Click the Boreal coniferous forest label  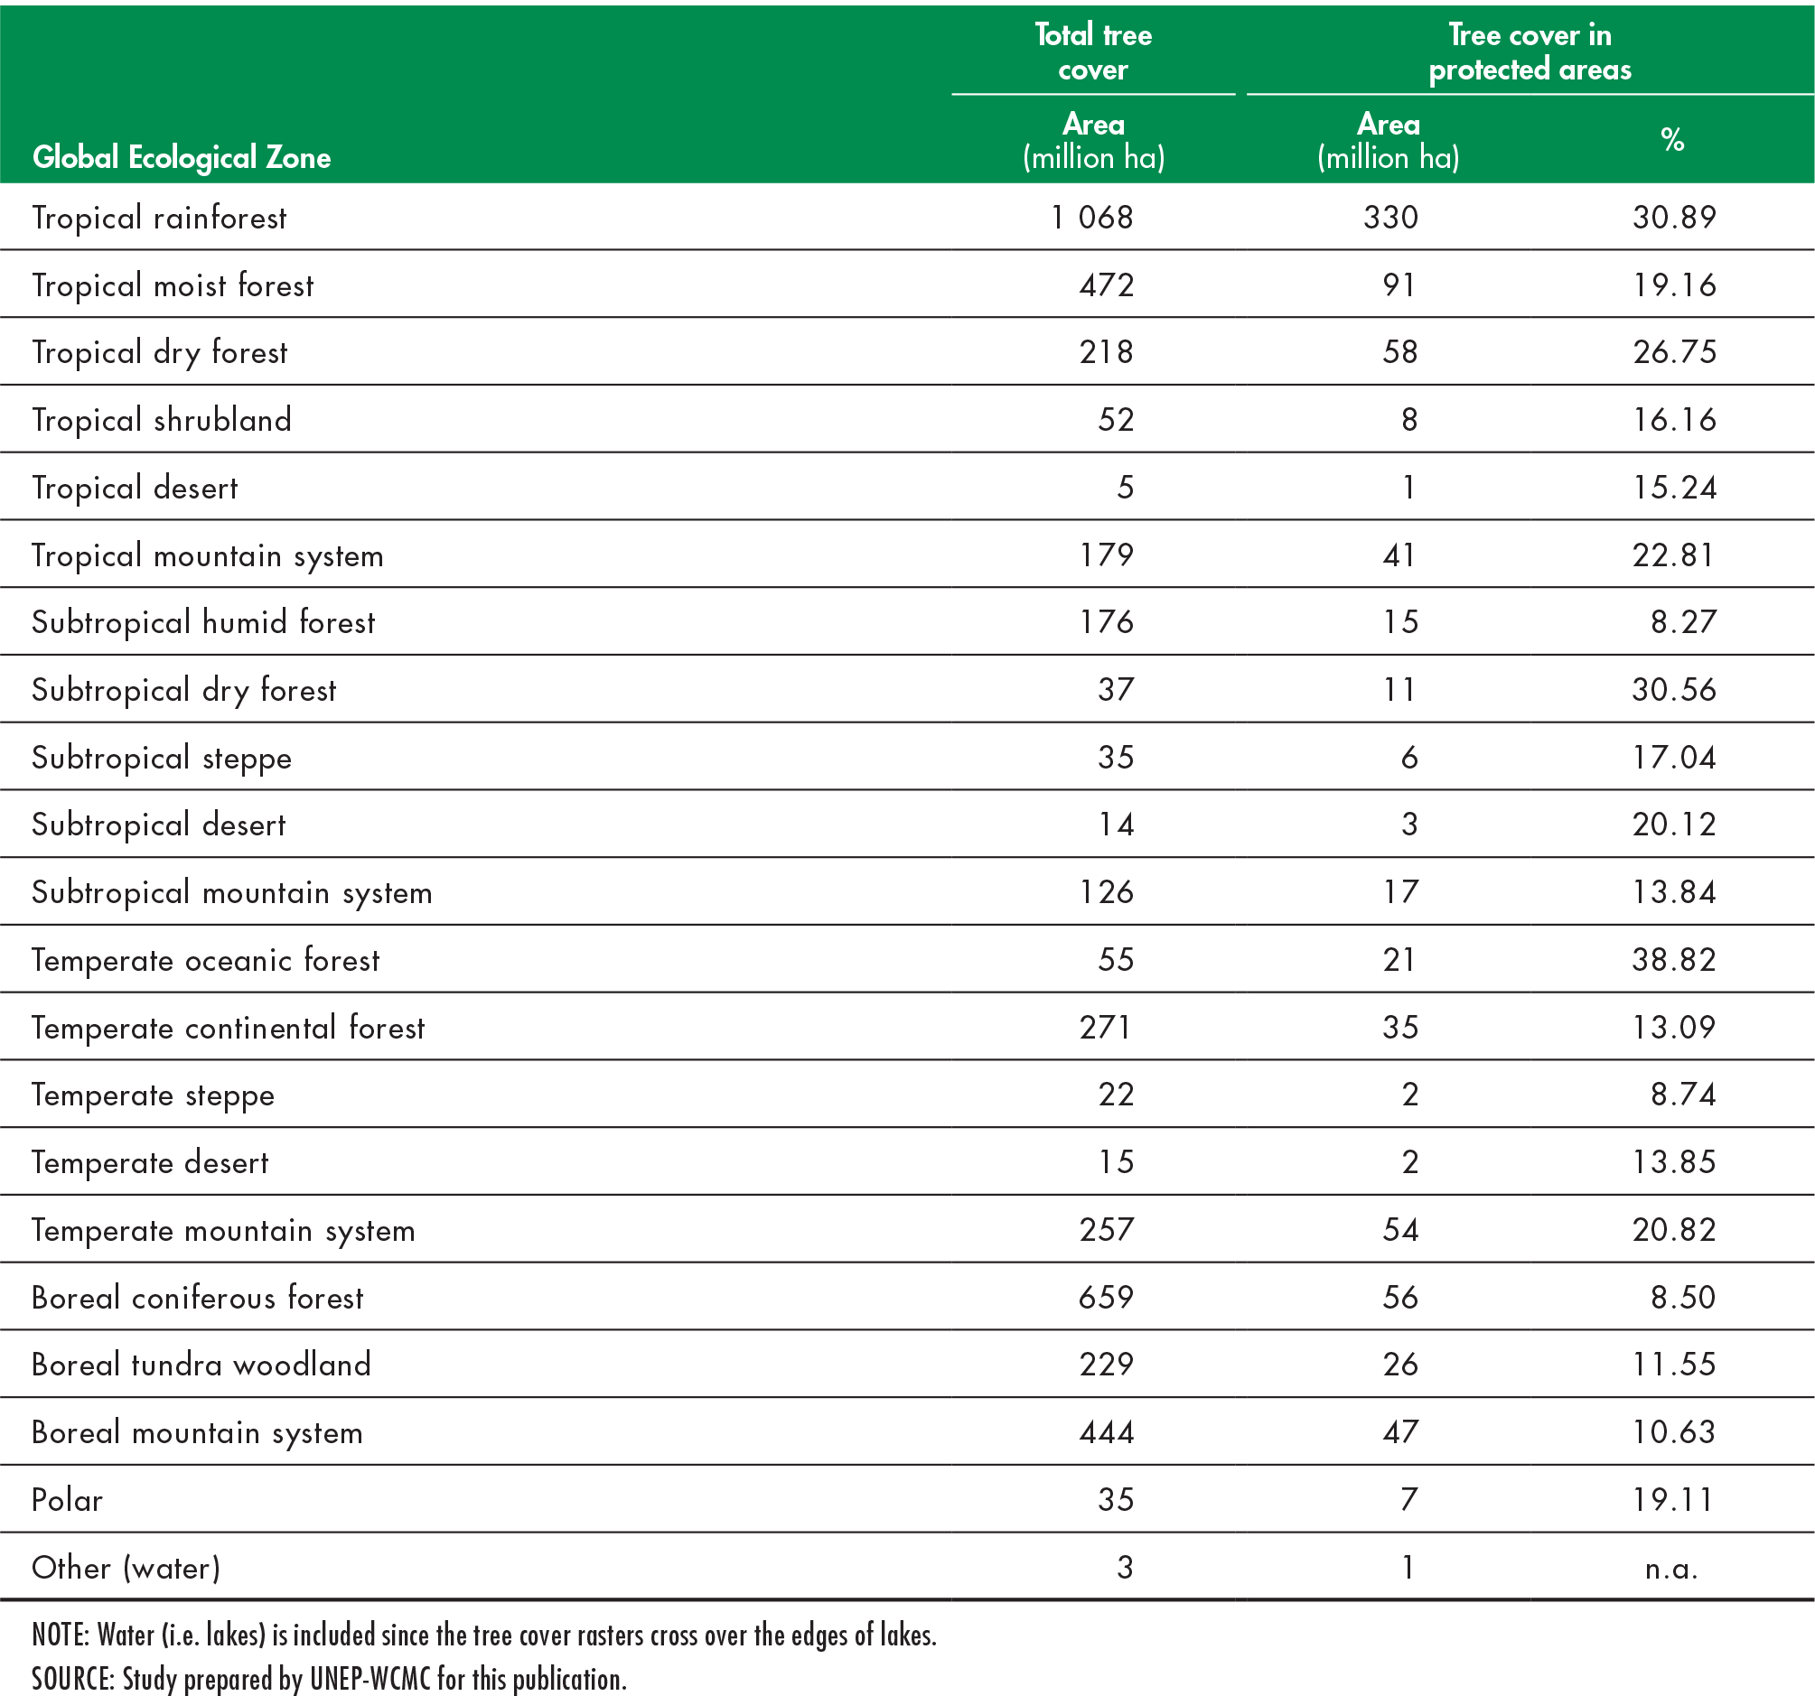[x=197, y=1298]
